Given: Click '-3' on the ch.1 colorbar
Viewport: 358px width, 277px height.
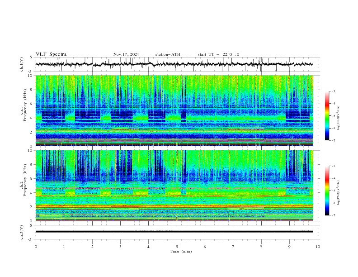Looking at the screenshot, I should [x=333, y=91].
